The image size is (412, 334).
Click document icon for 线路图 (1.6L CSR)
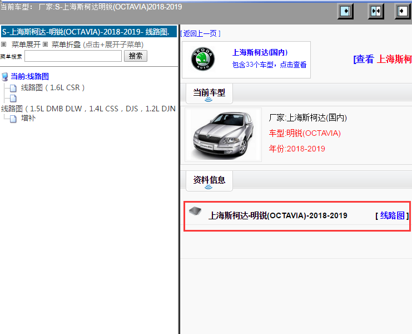13,88
